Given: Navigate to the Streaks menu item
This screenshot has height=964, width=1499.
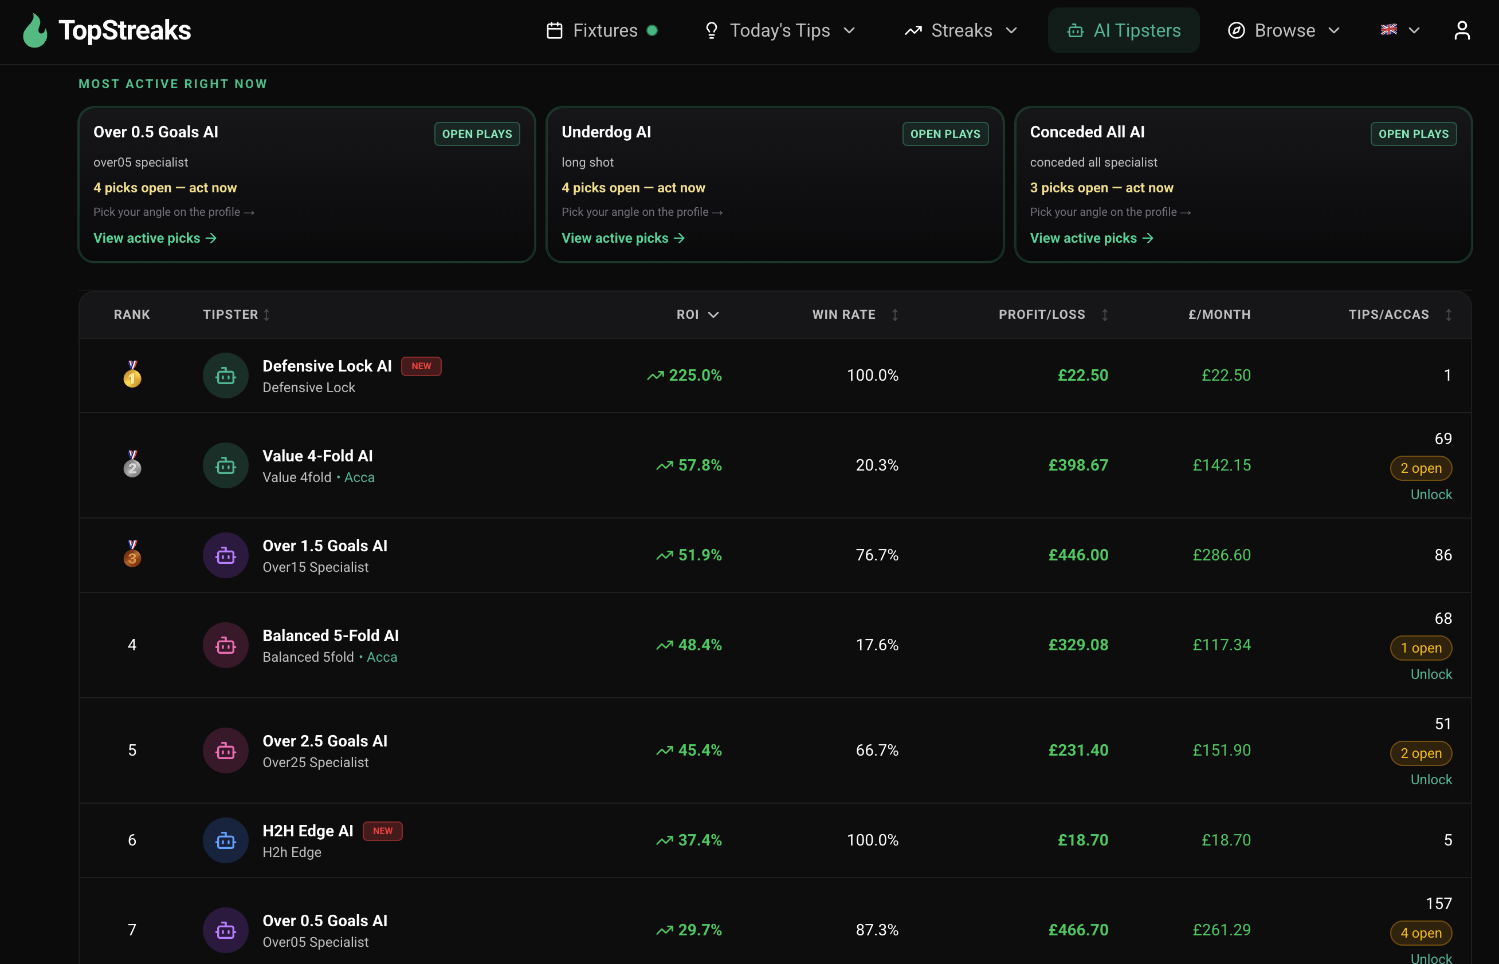Looking at the screenshot, I should [x=962, y=29].
